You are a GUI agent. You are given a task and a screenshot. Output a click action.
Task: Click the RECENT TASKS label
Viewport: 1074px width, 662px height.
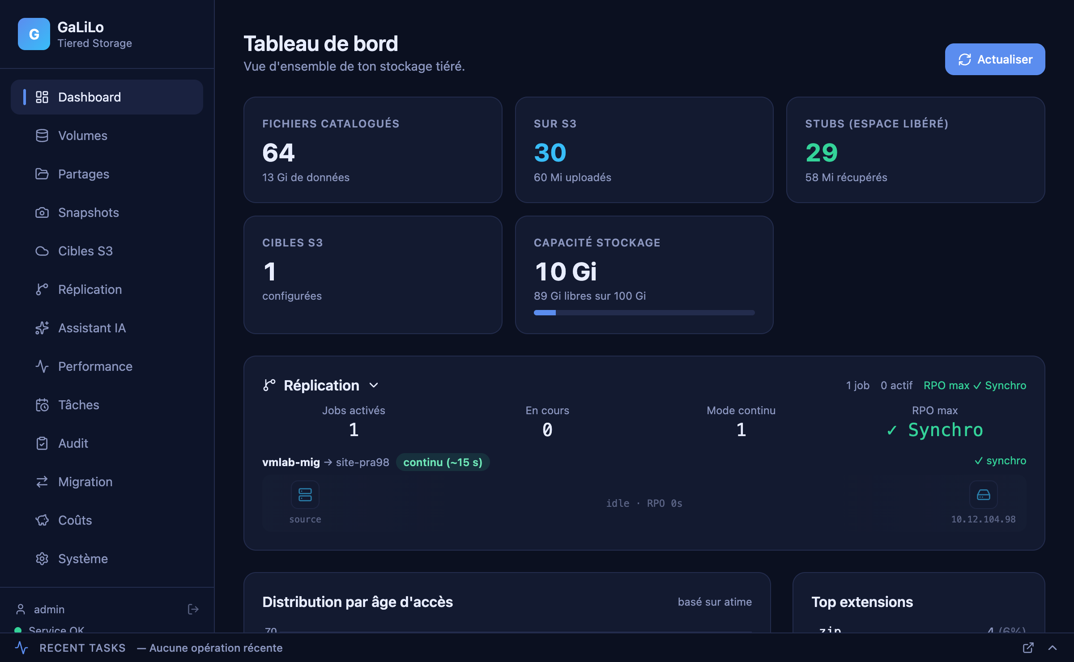pyautogui.click(x=82, y=648)
